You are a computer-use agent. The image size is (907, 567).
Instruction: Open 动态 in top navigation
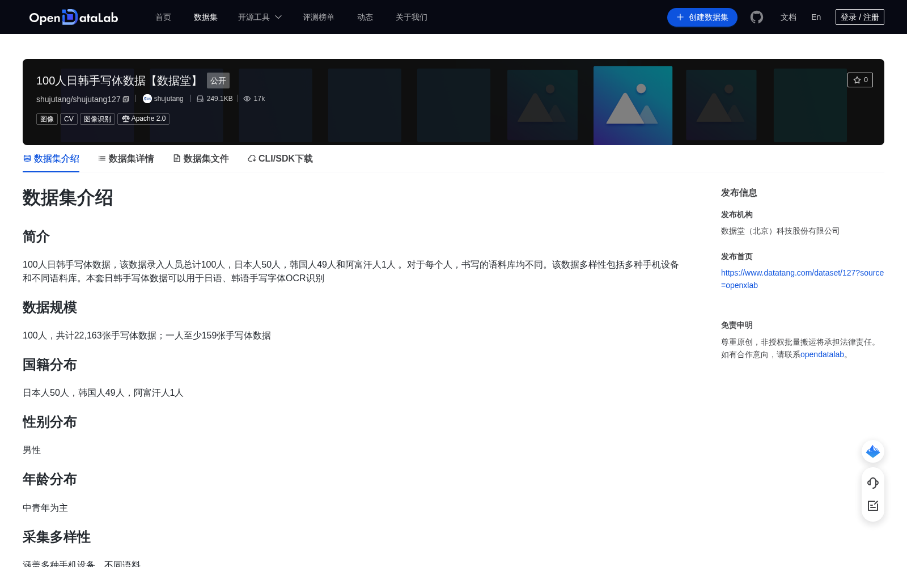point(365,17)
